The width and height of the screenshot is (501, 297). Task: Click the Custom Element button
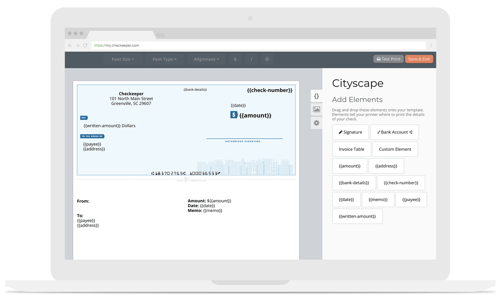(395, 149)
